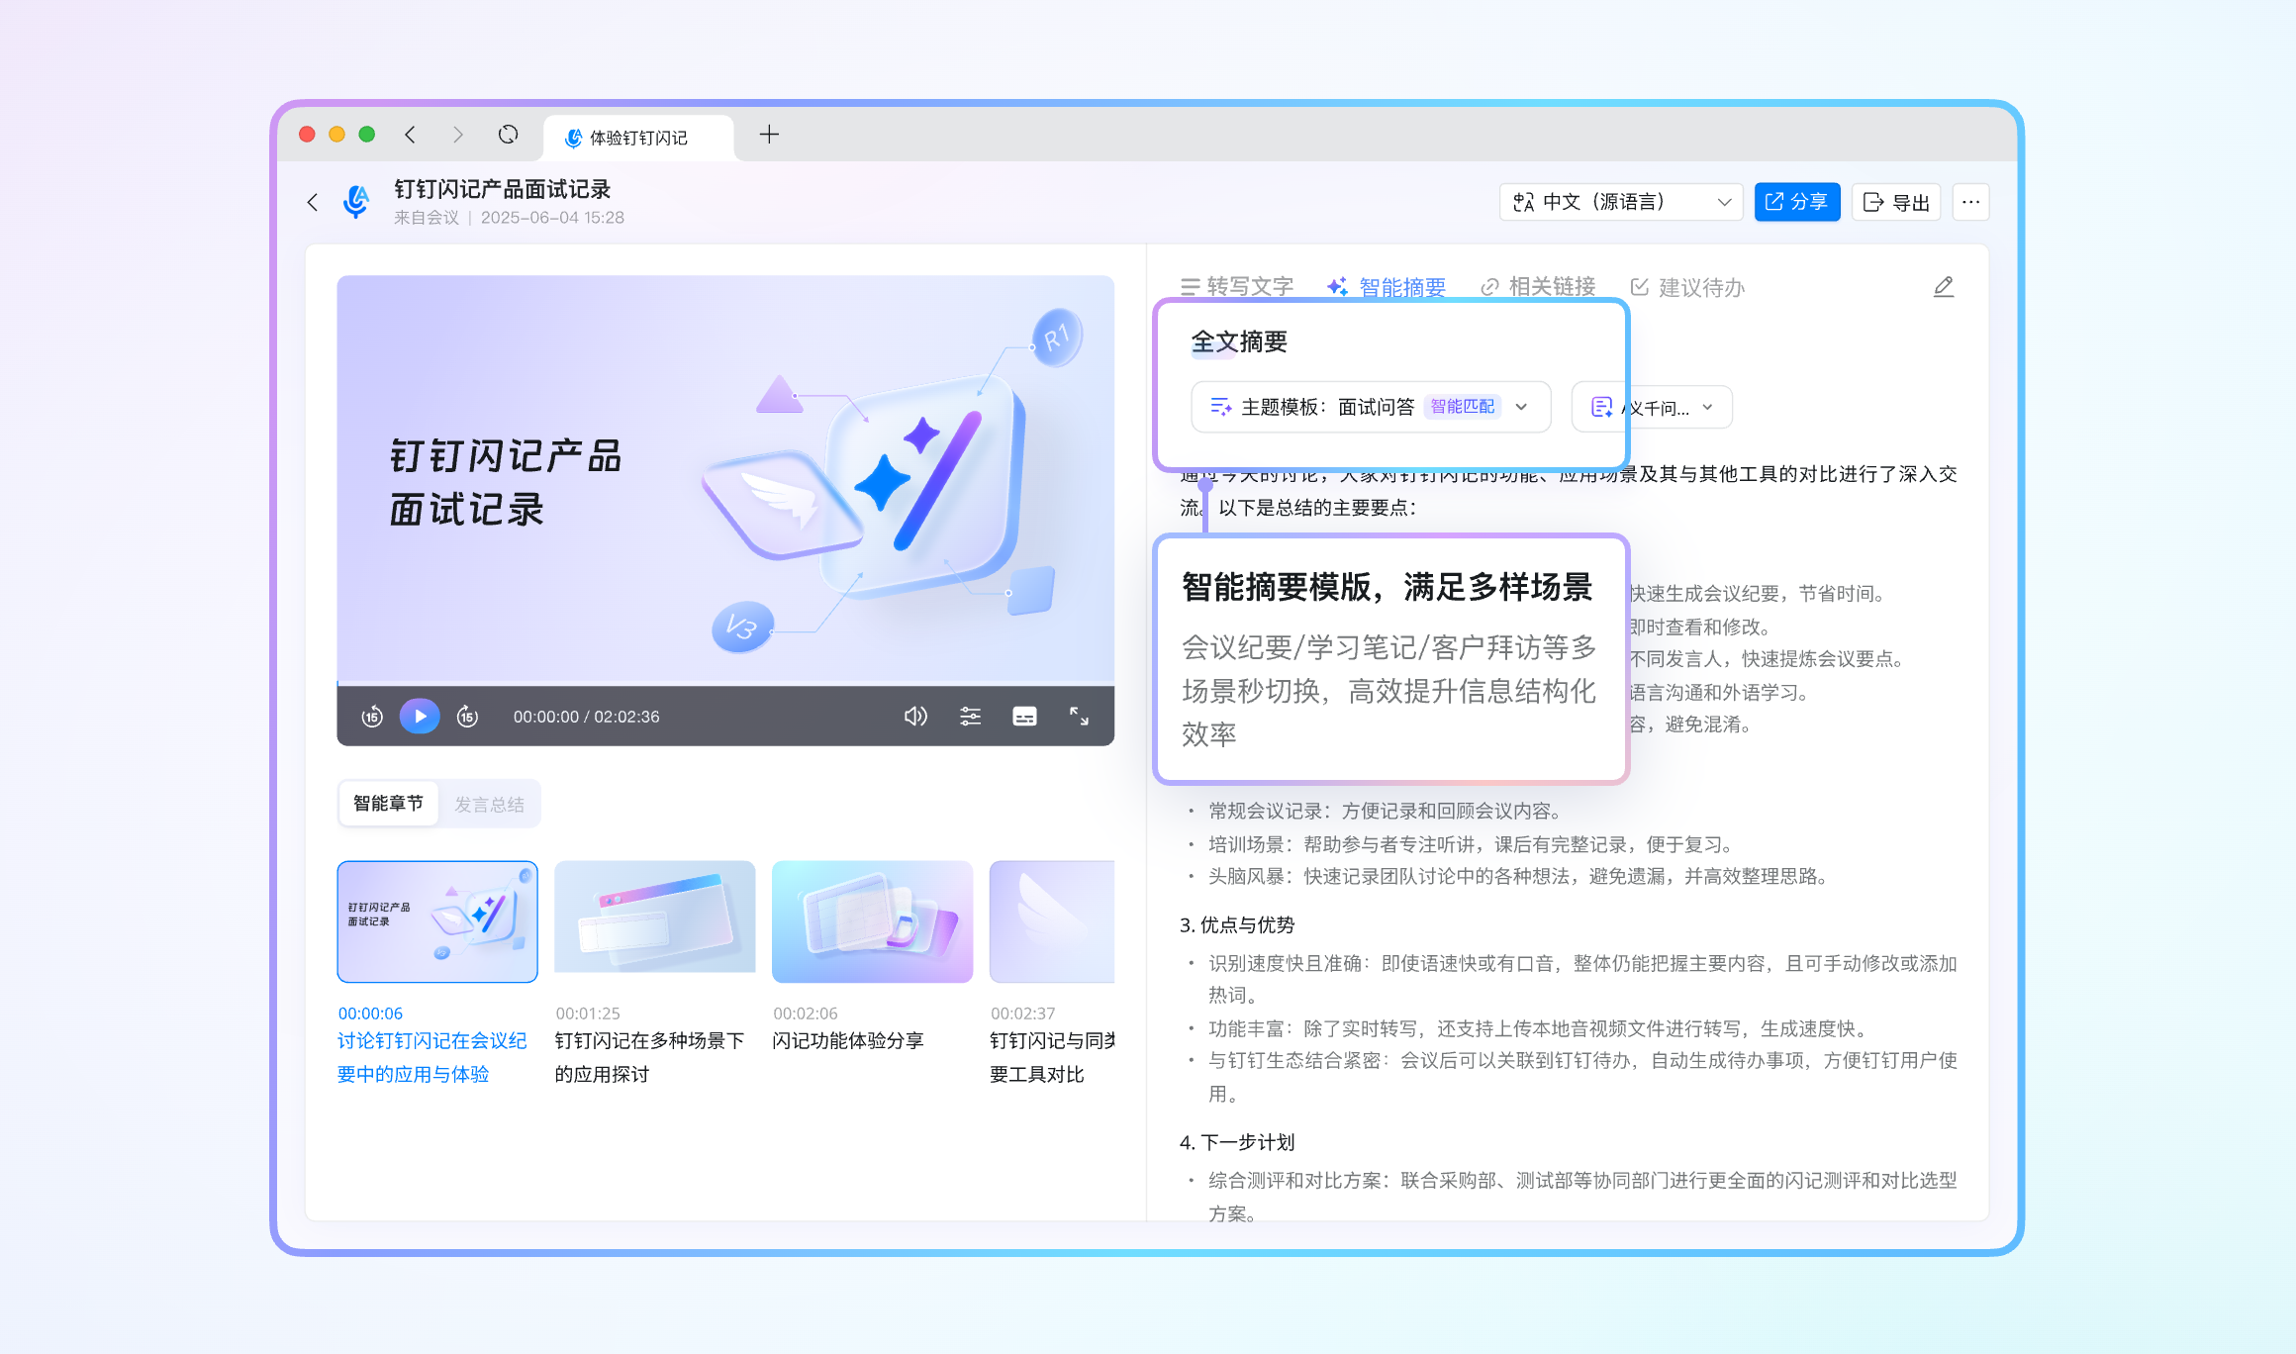Play the meeting recording video
The width and height of the screenshot is (2296, 1354).
(x=420, y=716)
